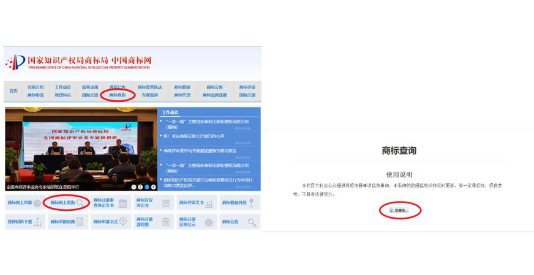Image resolution: width=534 pixels, height=275 pixels.
Task: Open 政策法规 in the navigation bar
Action: tap(90, 87)
